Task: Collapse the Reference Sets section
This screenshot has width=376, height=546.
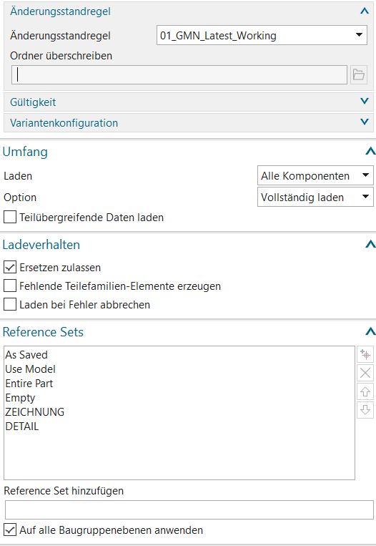Action: click(x=370, y=331)
